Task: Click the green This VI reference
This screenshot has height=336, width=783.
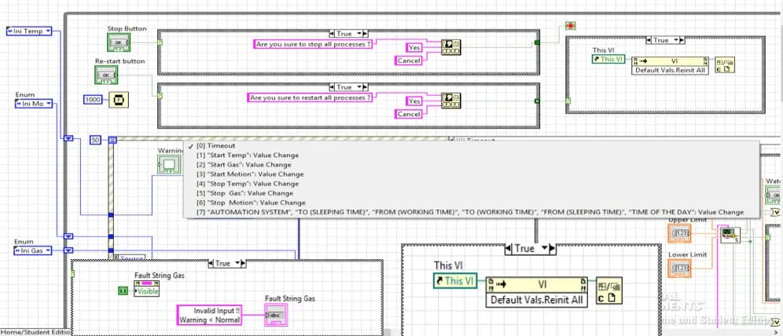Action: [x=454, y=280]
